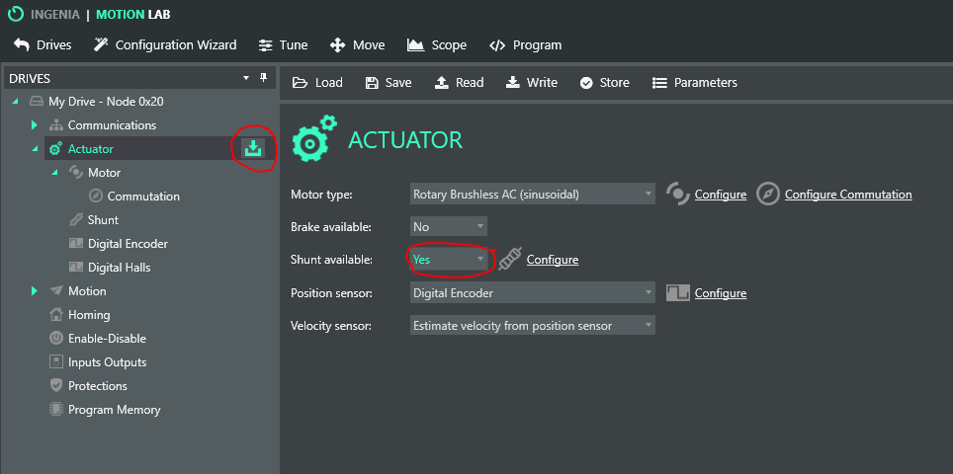The width and height of the screenshot is (953, 474).
Task: Click the Configure Commutation link
Action: [847, 195]
